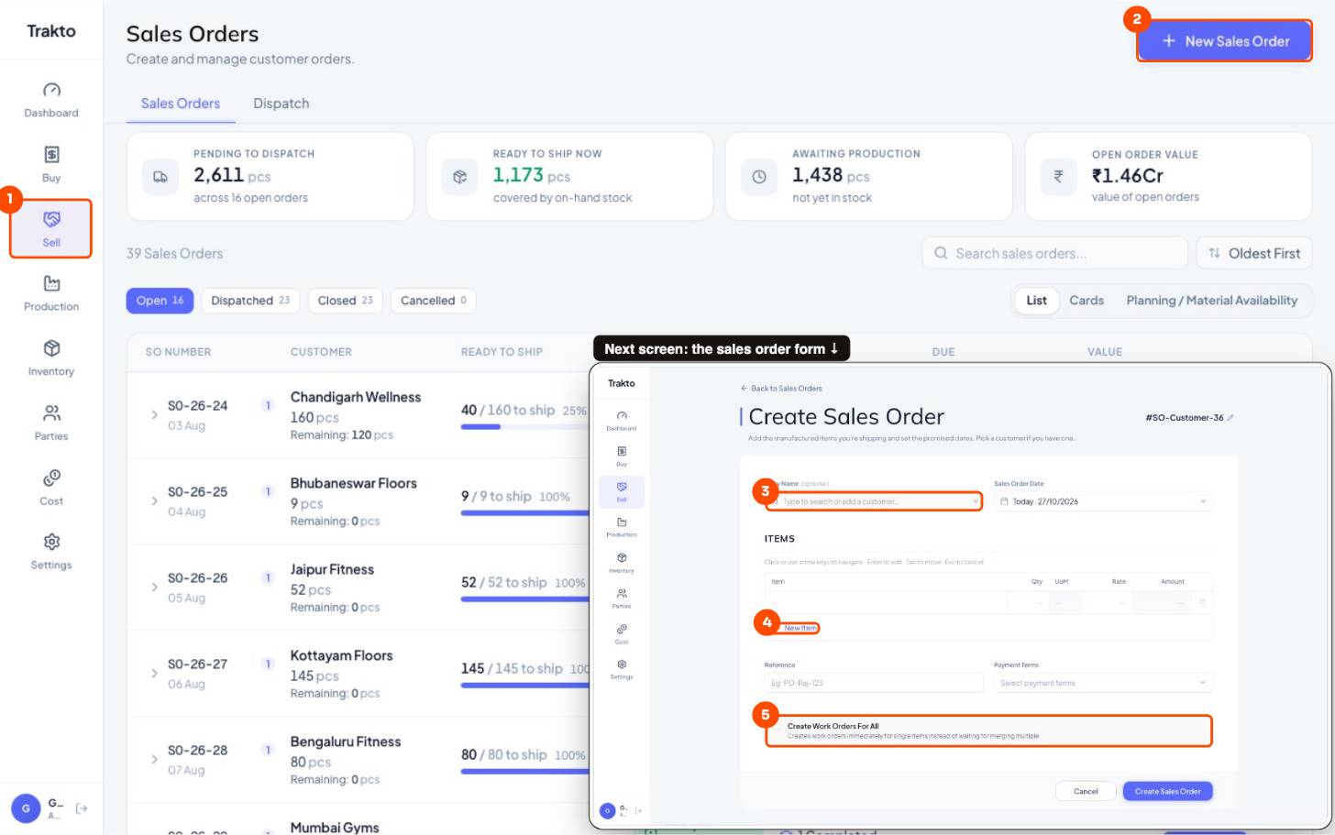Screen dimensions: 1335x835
Task: Open the Select payment terms dropdown
Action: tap(1103, 683)
